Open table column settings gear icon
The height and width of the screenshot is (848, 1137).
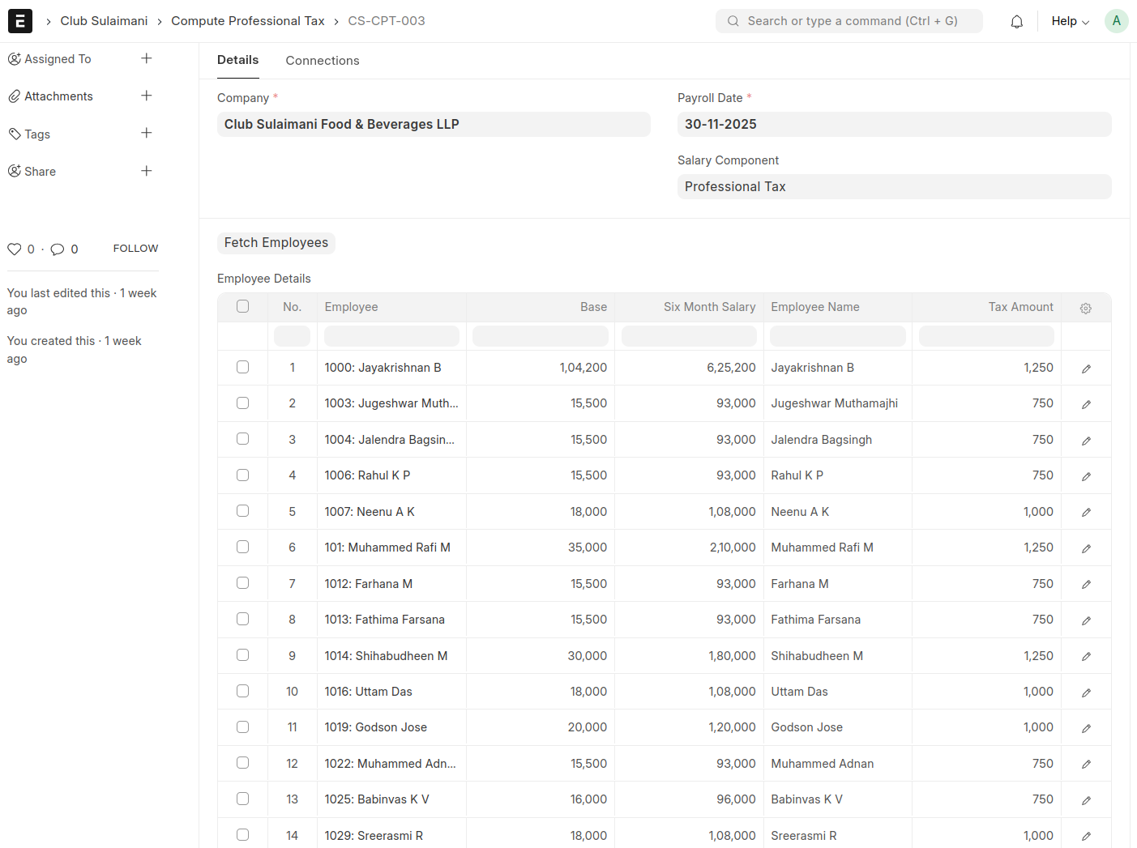click(x=1085, y=308)
